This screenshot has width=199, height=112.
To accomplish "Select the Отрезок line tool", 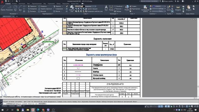I will point(3,8).
